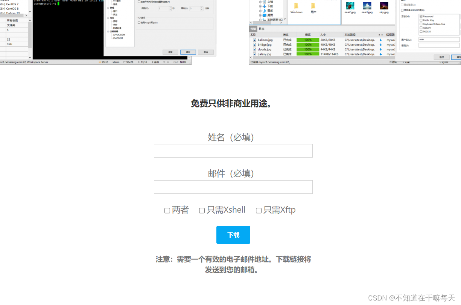
Task: Click xterm in the Xshell status bar
Action: pyautogui.click(x=116, y=62)
